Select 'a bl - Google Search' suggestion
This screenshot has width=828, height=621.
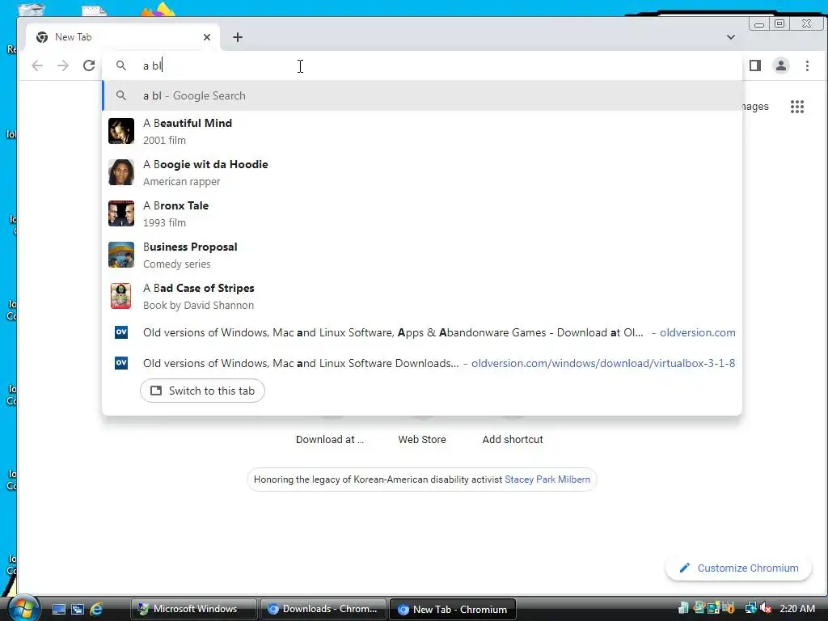(x=422, y=95)
